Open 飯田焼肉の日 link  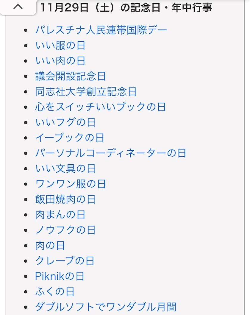point(65,199)
